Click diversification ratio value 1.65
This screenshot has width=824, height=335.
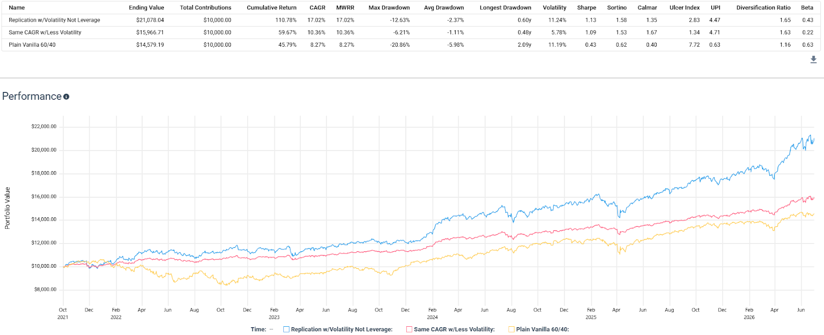point(785,20)
